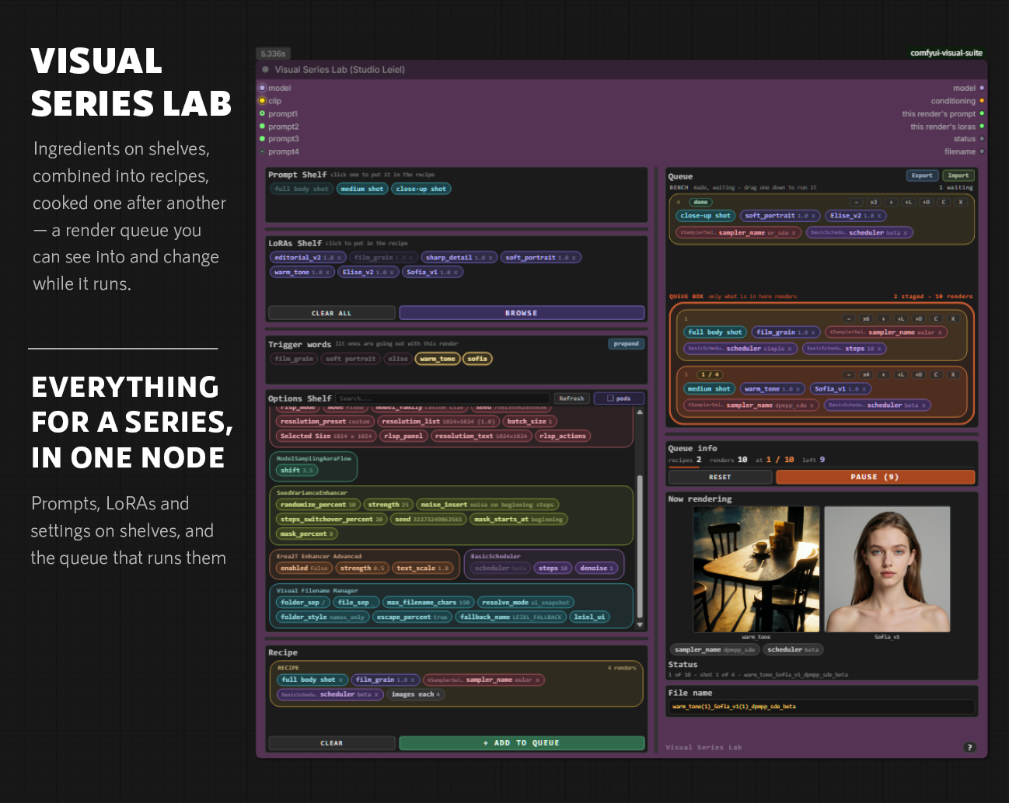Viewport: 1009px width, 803px height.
Task: Remove sharp_detail LoRA with its x
Action: click(x=491, y=258)
